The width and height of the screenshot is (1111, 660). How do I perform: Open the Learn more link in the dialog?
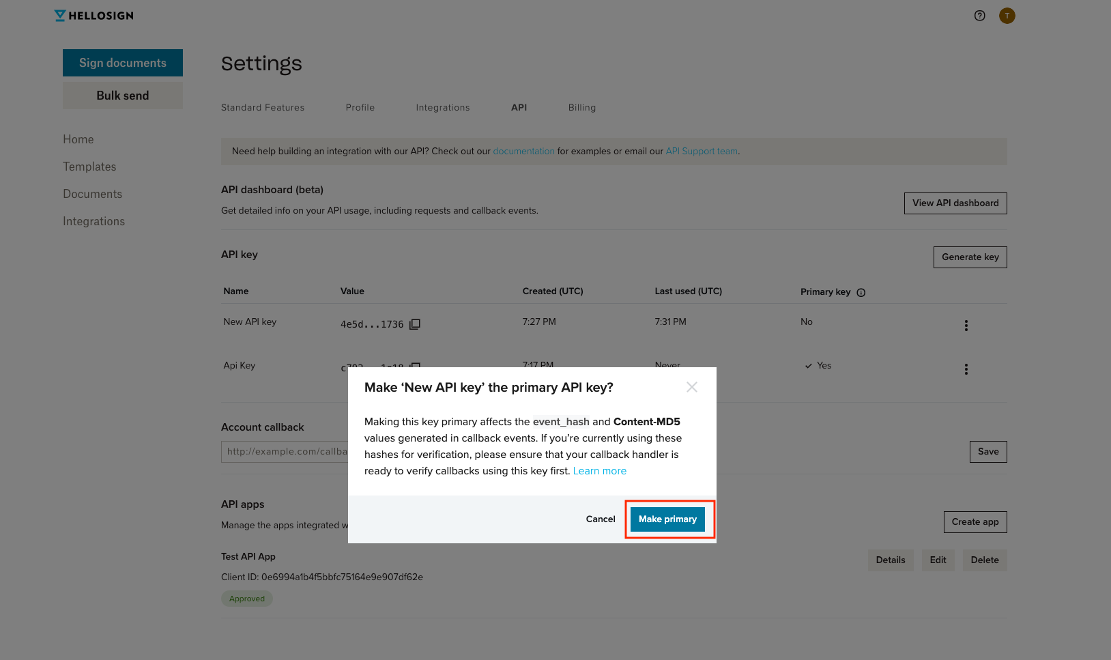pyautogui.click(x=599, y=470)
